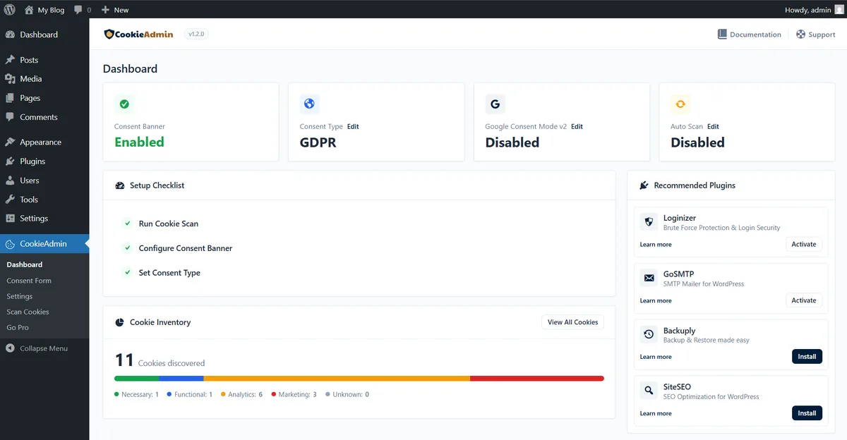Screen dimensions: 847x440
Task: Click the v1.2.0 version badge
Action: point(196,34)
